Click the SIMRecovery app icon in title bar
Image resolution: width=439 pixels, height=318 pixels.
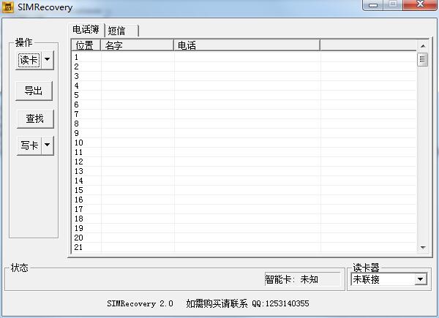tap(8, 7)
